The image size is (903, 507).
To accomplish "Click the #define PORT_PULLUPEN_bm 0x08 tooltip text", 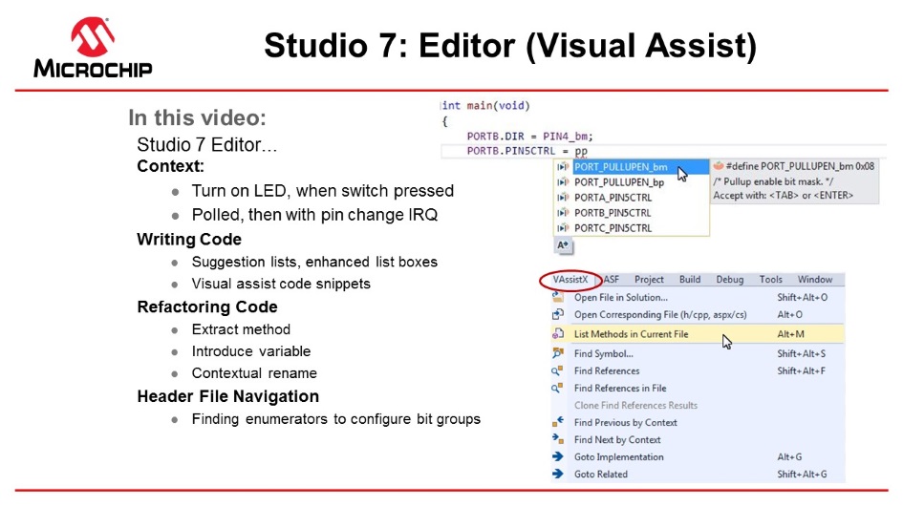I will pyautogui.click(x=800, y=166).
